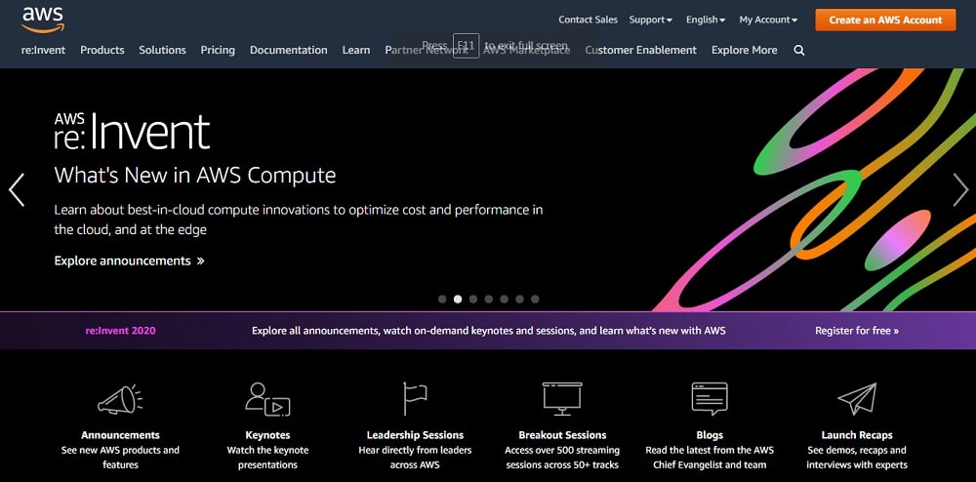
Task: Click 'Explore all announcements, watch on-demand keynotes' text
Action: pos(489,331)
